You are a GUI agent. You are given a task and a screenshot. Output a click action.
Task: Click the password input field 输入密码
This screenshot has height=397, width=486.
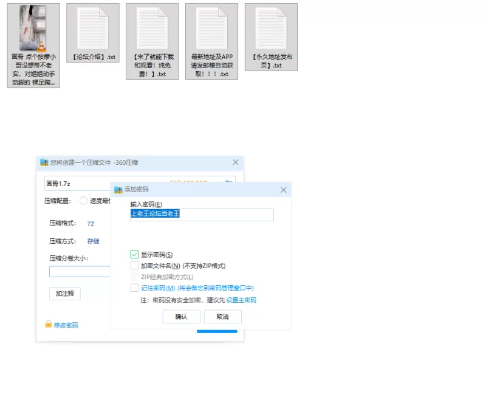202,215
